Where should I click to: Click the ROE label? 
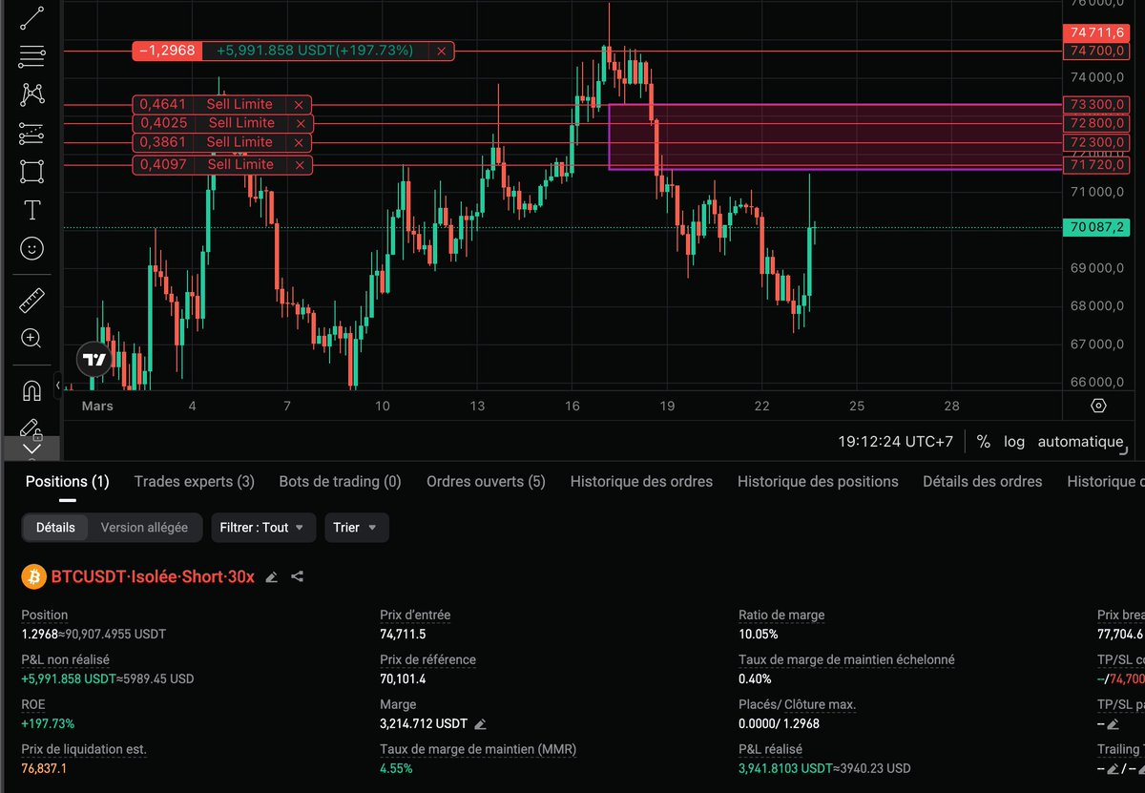[33, 705]
